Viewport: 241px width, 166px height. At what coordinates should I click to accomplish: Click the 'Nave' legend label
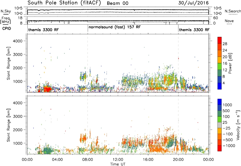click(229, 21)
